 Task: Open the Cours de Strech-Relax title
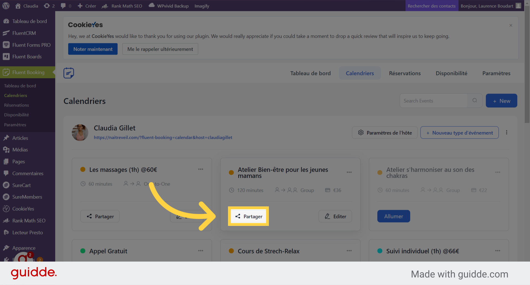click(x=269, y=251)
